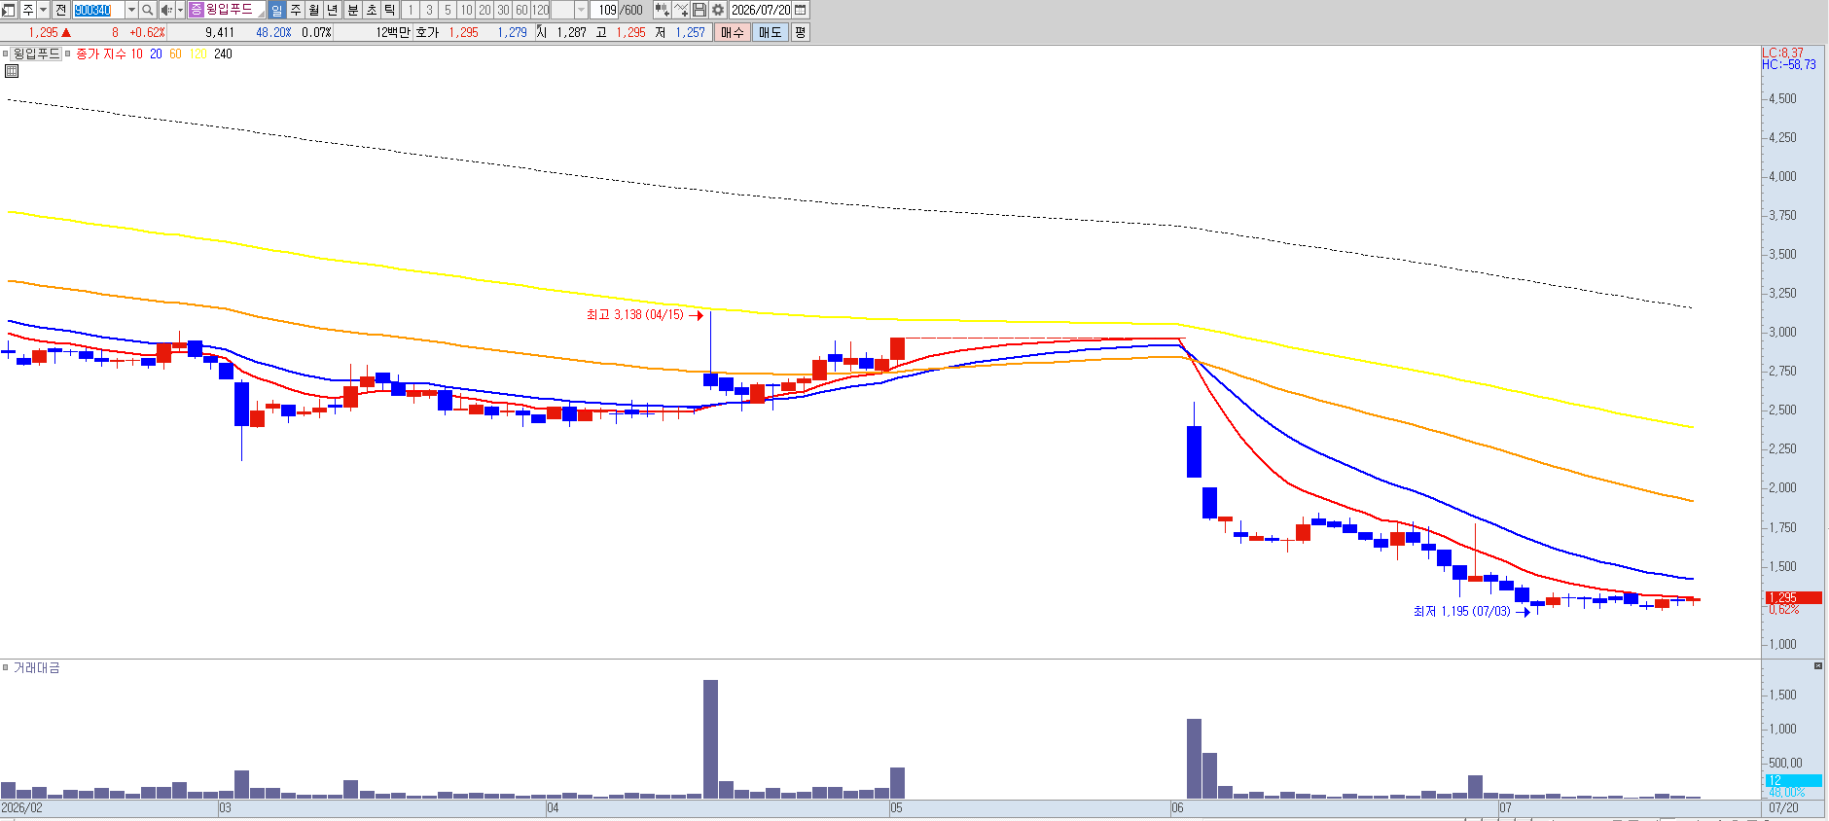Click the candlestick chart type icon
Screen dimensions: 1829x821
[x=663, y=10]
